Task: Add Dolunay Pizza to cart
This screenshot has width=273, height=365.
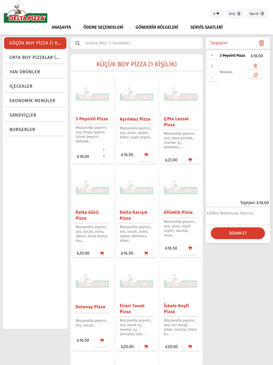Action: click(x=102, y=340)
